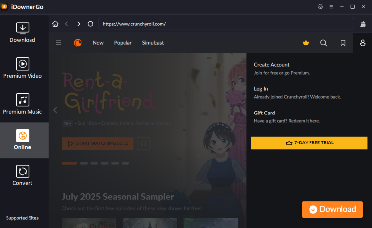Go to browser home page
Viewport: 372px width, 228px height.
pos(55,24)
